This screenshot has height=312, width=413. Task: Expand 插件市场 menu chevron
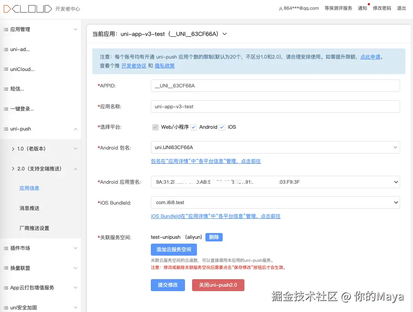(x=75, y=248)
